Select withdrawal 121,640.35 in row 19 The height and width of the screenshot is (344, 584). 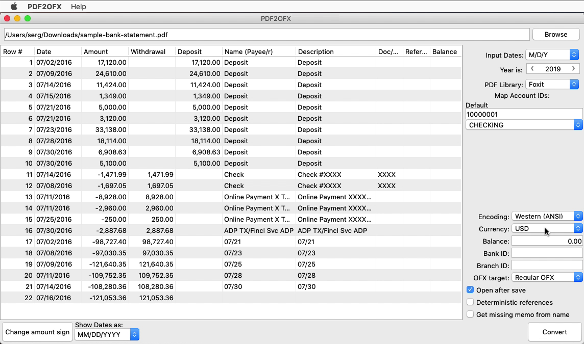pyautogui.click(x=152, y=264)
